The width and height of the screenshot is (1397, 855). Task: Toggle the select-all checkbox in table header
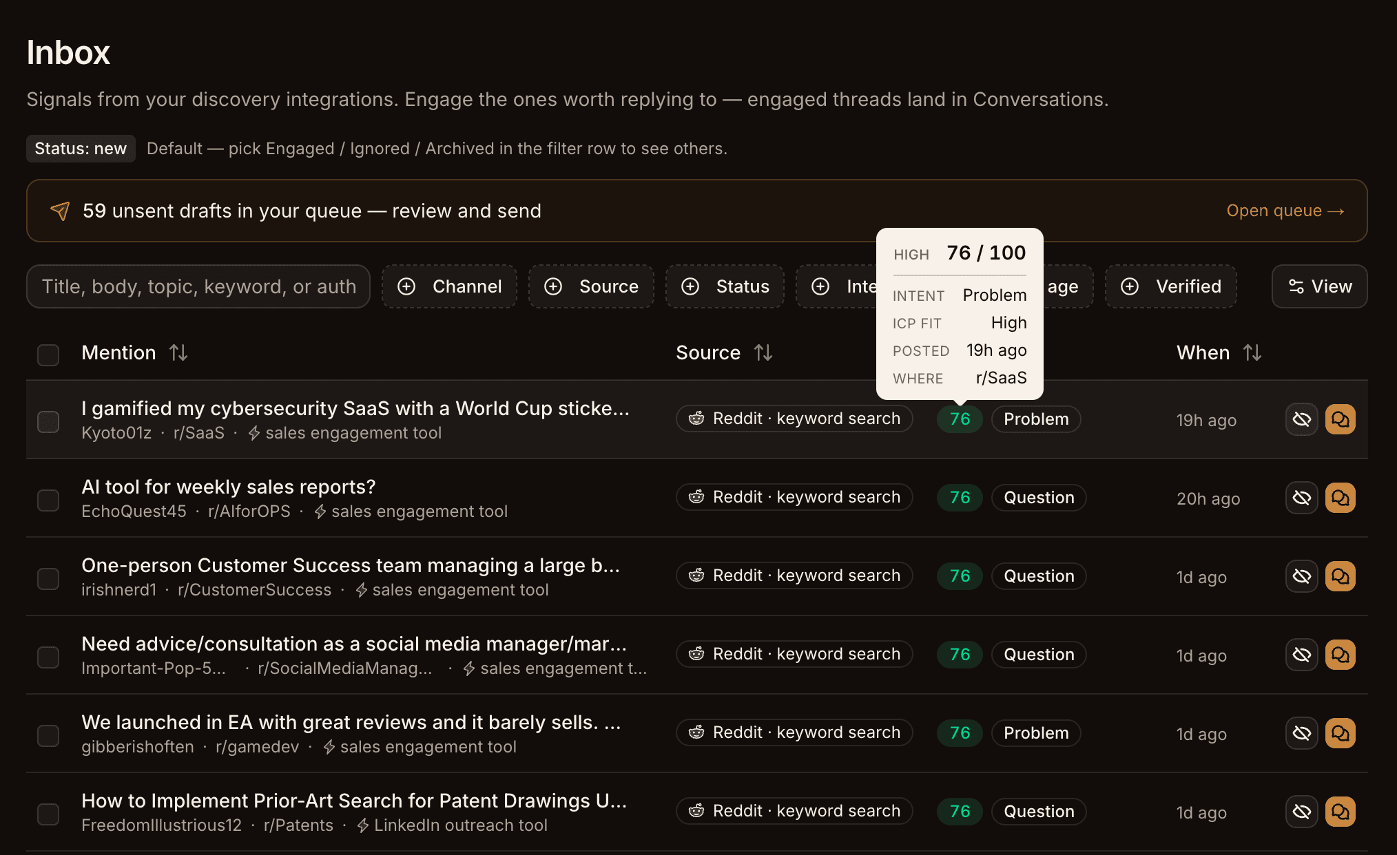coord(48,355)
